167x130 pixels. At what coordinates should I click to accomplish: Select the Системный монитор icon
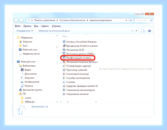point(64,74)
